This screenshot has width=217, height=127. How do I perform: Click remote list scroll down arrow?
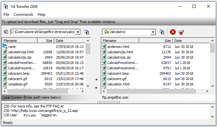tap(213, 86)
